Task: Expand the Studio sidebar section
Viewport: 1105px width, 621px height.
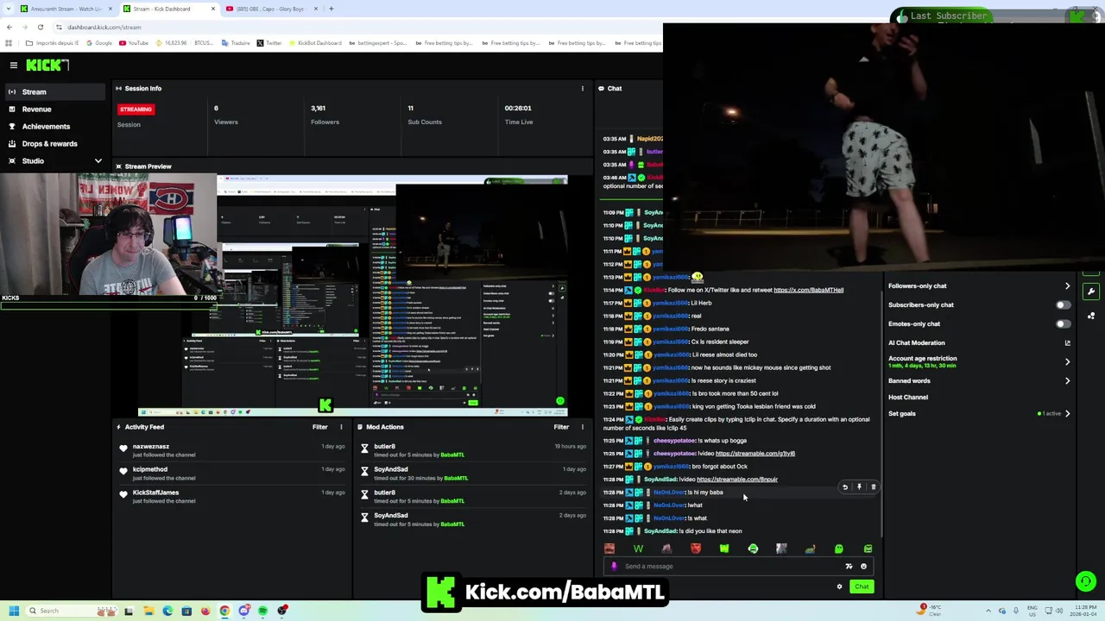Action: point(98,160)
